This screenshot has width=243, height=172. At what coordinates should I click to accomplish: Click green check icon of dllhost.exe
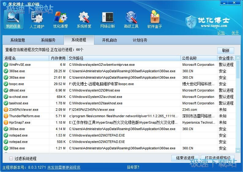coord(6,90)
